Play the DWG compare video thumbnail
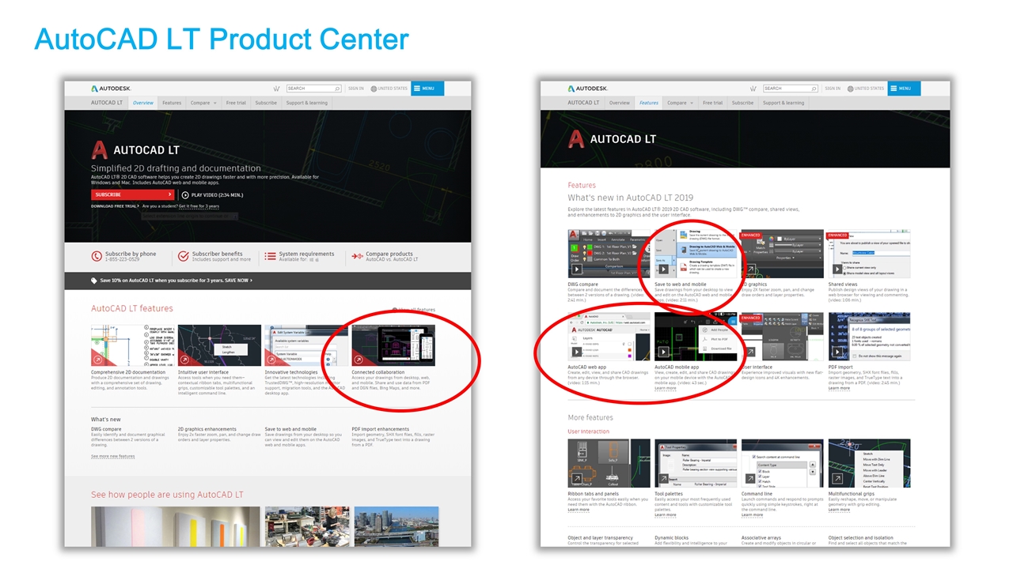This screenshot has width=1013, height=569. (x=577, y=269)
